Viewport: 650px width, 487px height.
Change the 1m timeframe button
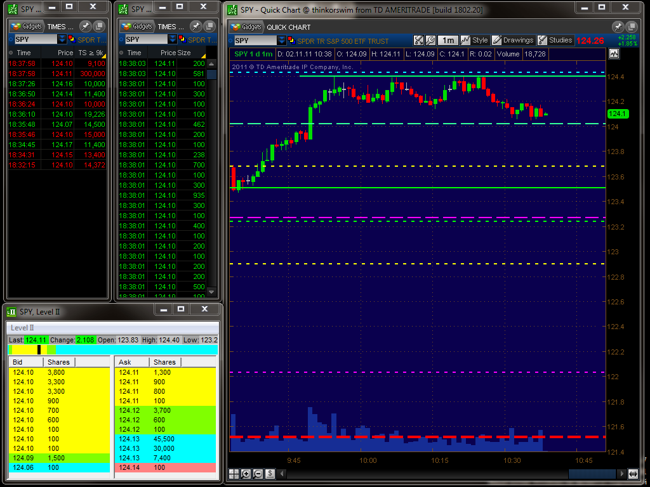pos(448,40)
